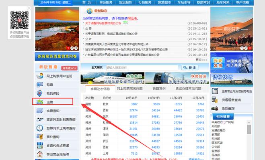
Task: Open the 我要发货 中国铁路货运电子商务平台 banner
Action: click(232, 63)
